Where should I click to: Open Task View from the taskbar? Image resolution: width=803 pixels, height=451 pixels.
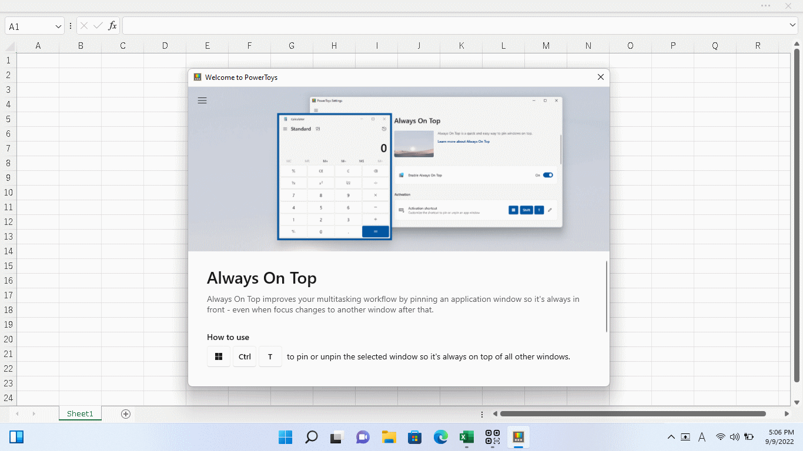(x=337, y=437)
